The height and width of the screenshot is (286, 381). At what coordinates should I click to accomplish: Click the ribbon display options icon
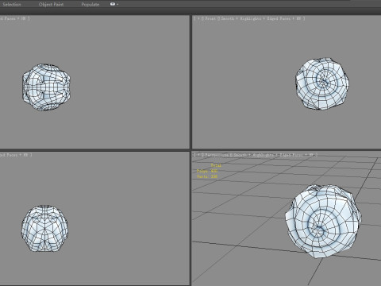click(x=114, y=4)
